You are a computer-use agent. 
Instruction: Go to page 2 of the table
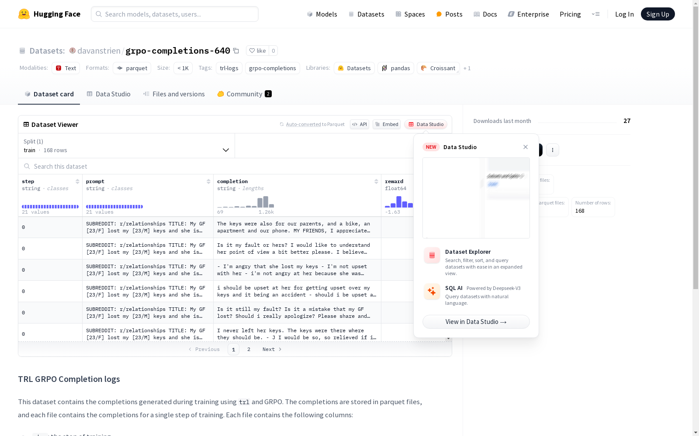pos(249,349)
